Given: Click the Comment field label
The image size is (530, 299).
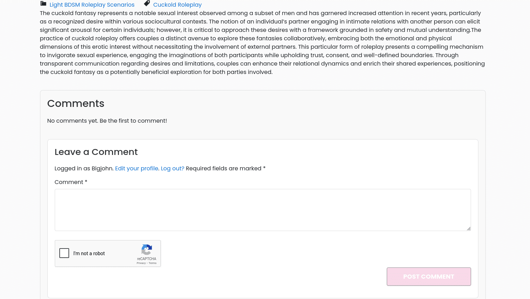Looking at the screenshot, I should point(71,182).
